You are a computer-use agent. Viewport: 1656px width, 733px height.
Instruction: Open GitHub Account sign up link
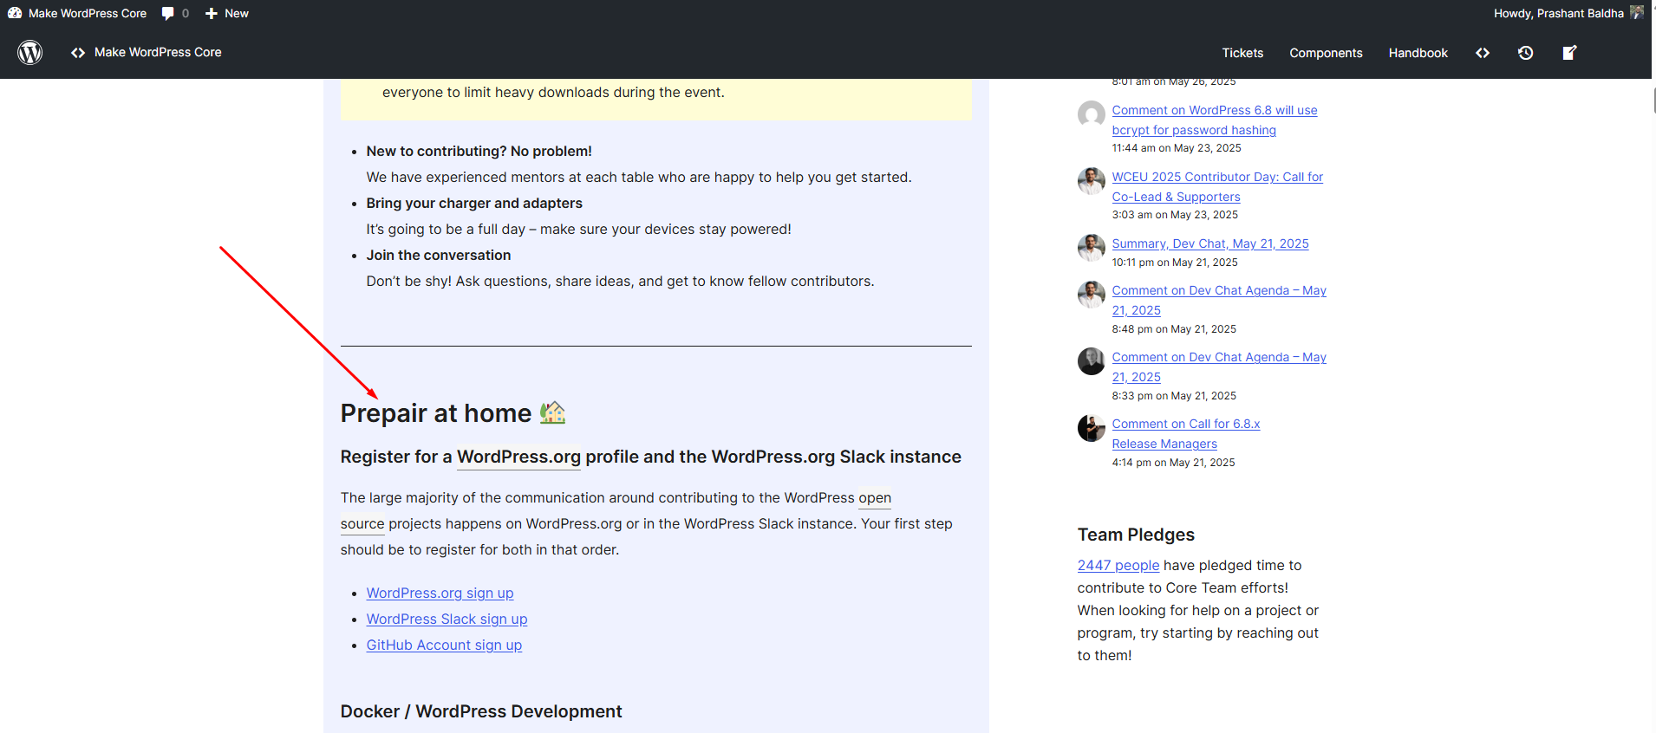click(444, 645)
